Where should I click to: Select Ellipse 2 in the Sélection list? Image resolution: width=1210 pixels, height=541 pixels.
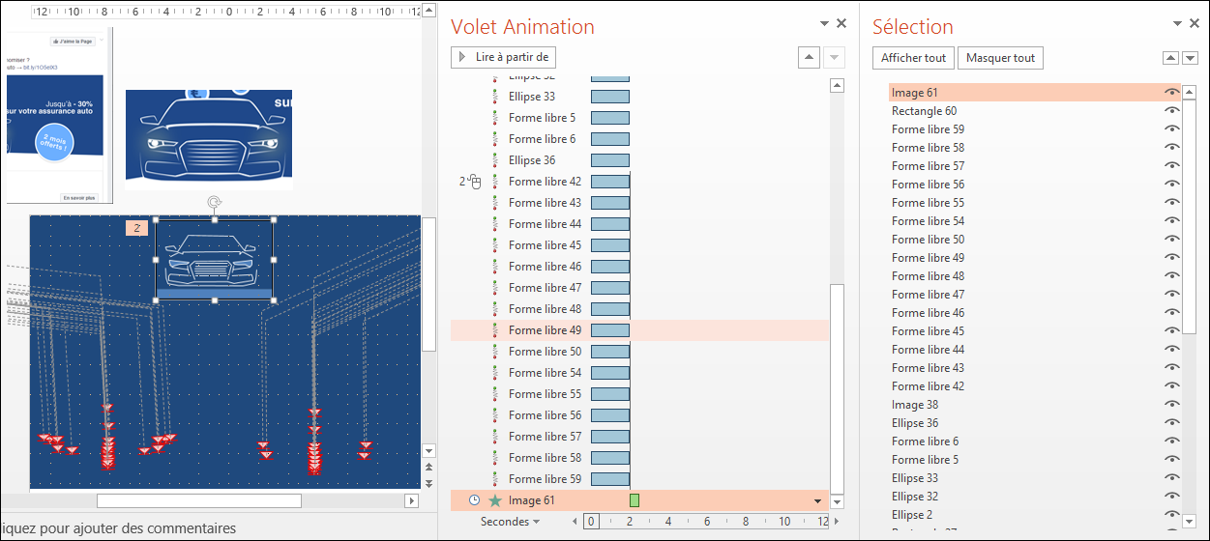(912, 515)
